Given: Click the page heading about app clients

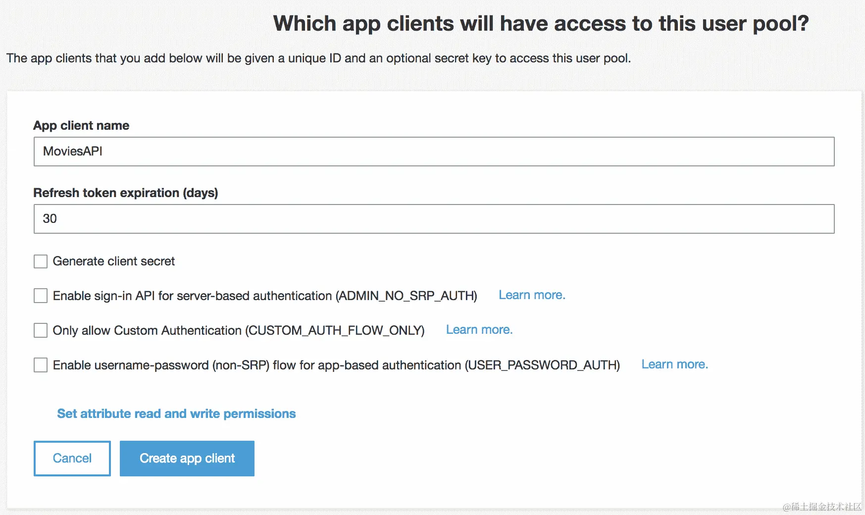Looking at the screenshot, I should [541, 24].
